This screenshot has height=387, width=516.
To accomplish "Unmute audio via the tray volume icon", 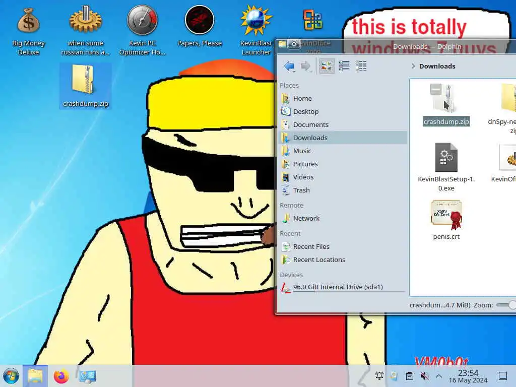I will 424,375.
